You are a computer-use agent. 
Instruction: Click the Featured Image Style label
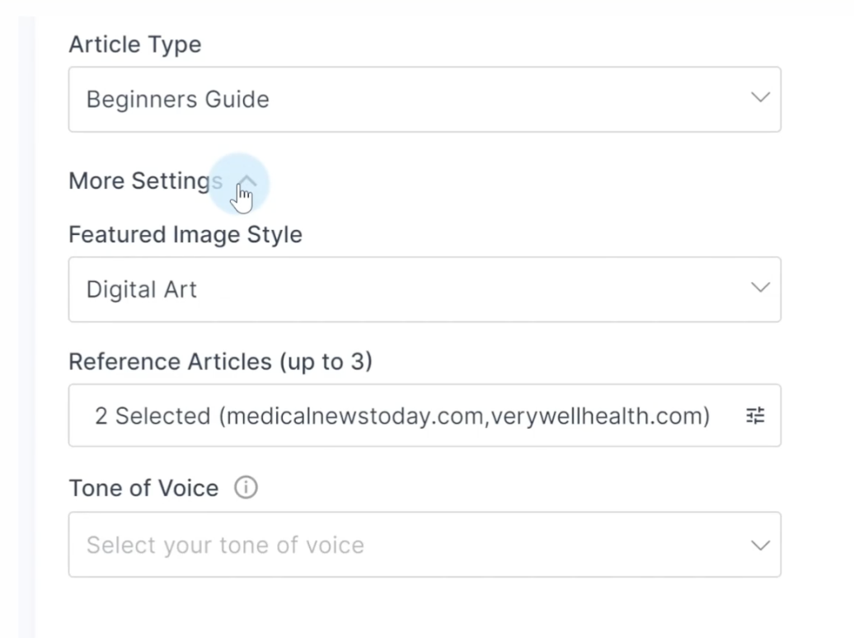click(185, 235)
